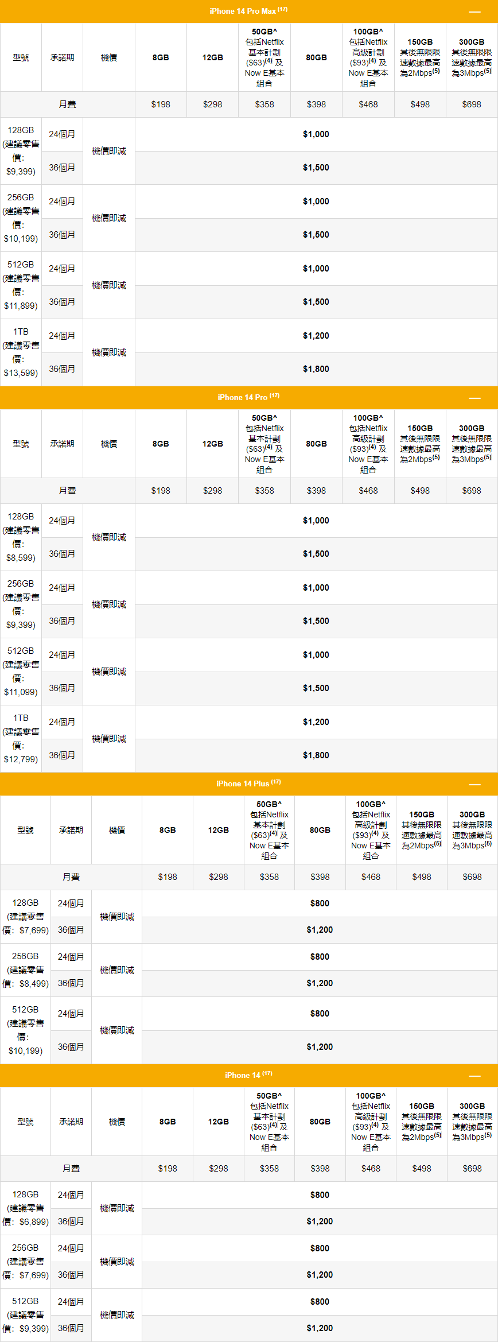Viewport: 498px width, 1342px height.
Task: Click the '型號' header in the Pro Max table
Action: coord(21,57)
